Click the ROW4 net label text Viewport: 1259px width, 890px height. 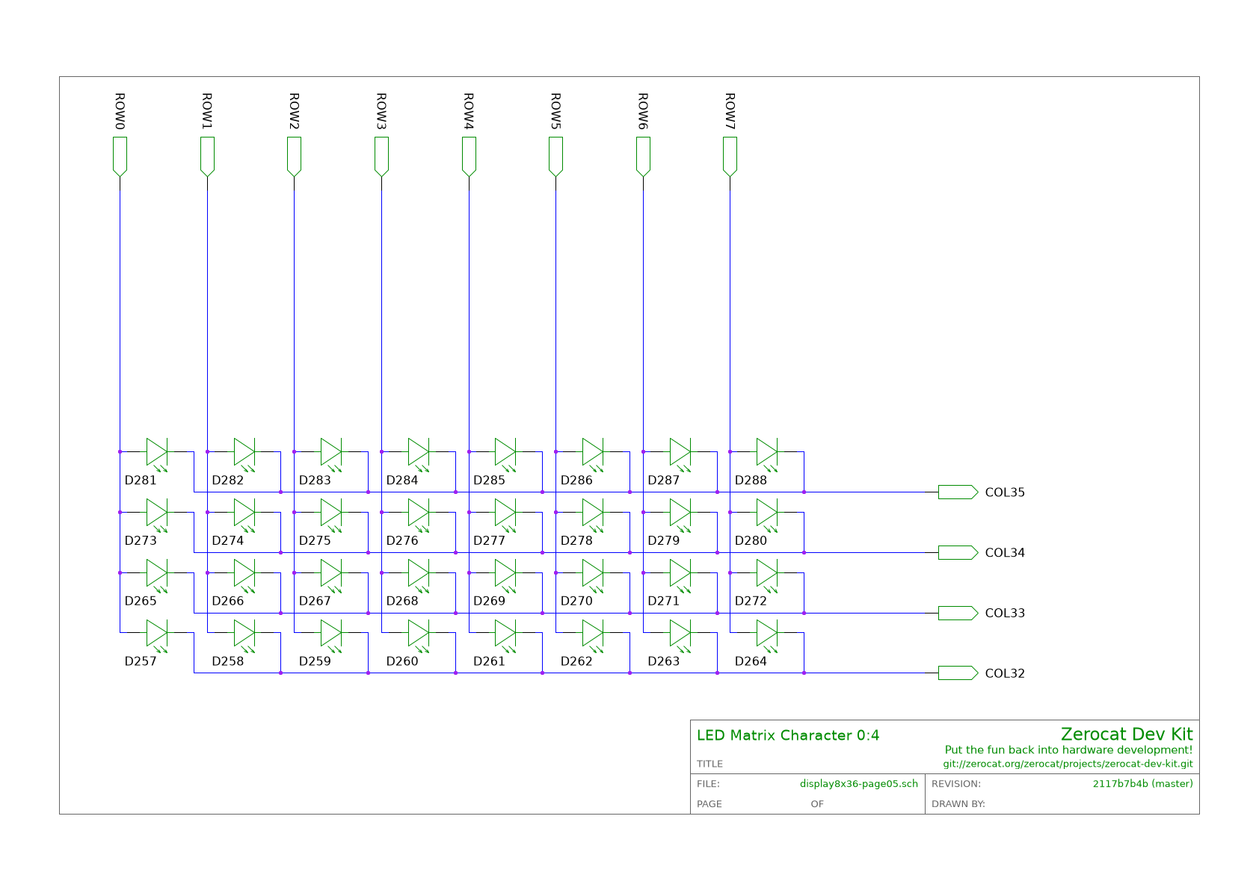[x=469, y=112]
